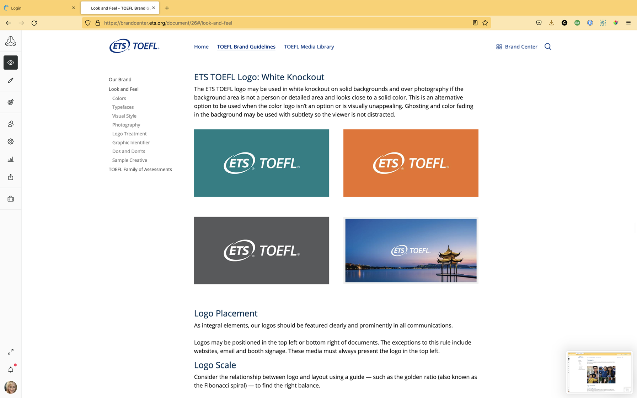This screenshot has height=398, width=637.
Task: Open TOEFL Brand Guidelines nav item
Action: tap(246, 47)
